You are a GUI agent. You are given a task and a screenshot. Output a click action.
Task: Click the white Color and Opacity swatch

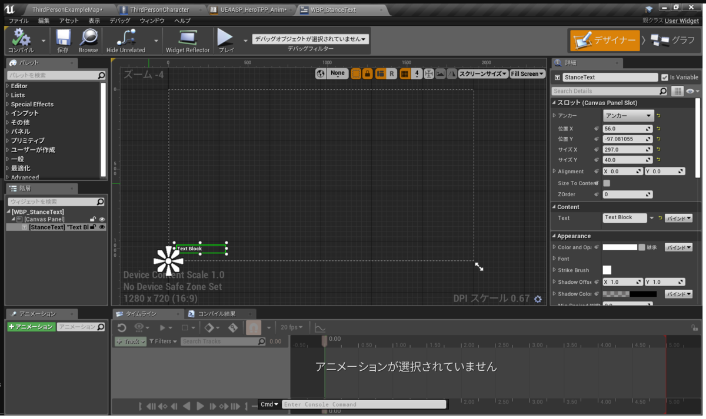click(620, 247)
